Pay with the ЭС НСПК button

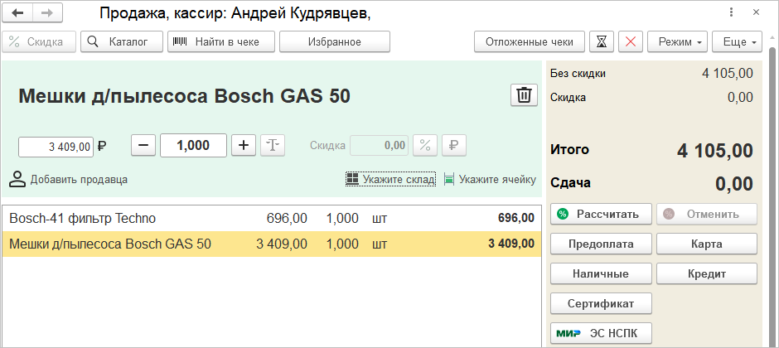[x=602, y=333]
